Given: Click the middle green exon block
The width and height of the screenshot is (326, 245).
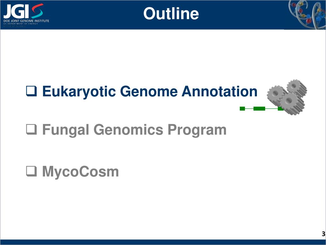Looking at the screenshot, I should tap(259, 108).
